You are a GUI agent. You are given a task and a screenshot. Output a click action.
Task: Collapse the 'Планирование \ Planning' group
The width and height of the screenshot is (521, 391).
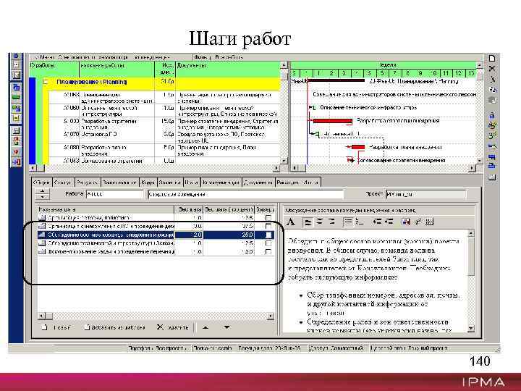pyautogui.click(x=46, y=82)
